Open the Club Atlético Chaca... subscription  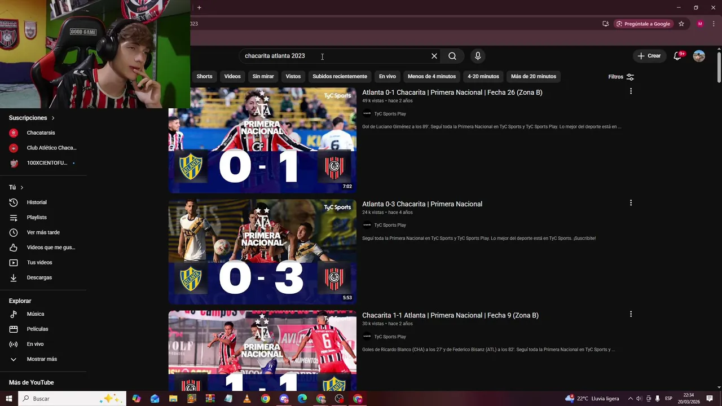[x=43, y=148]
